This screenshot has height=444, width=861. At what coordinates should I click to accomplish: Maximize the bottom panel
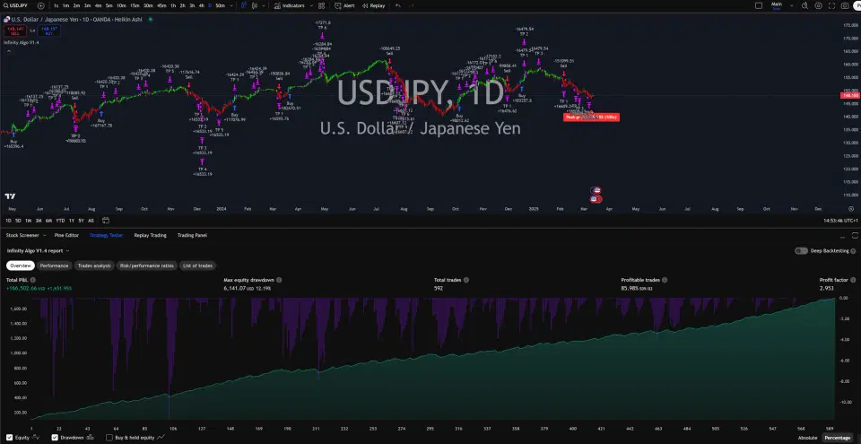click(x=855, y=235)
